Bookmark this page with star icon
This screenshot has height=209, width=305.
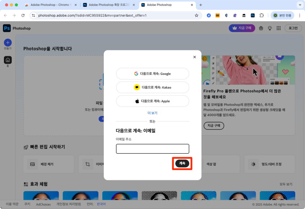(x=196, y=15)
